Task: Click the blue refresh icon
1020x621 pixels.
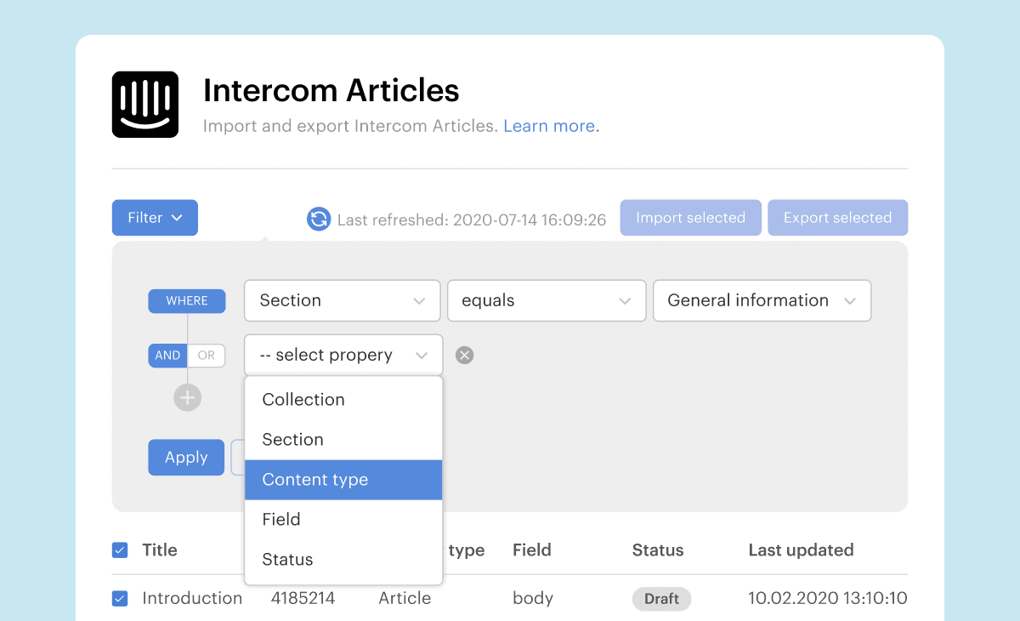Action: point(318,219)
